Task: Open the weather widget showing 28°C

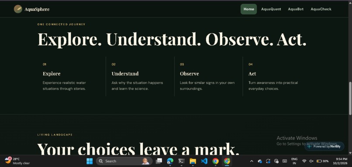Action: click(x=17, y=161)
